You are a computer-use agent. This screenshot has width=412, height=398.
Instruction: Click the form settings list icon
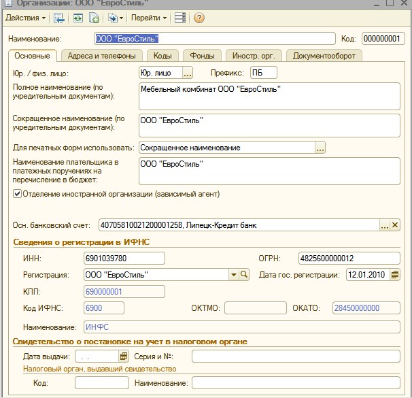pos(180,18)
